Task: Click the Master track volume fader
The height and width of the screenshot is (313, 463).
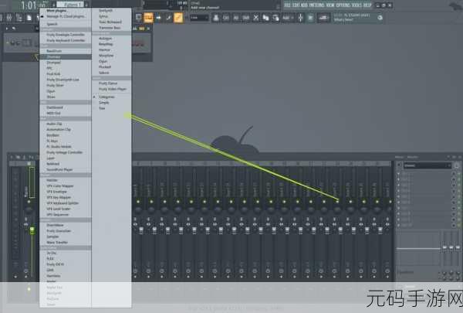Action: (32, 231)
